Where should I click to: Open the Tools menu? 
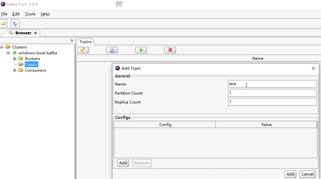[30, 14]
